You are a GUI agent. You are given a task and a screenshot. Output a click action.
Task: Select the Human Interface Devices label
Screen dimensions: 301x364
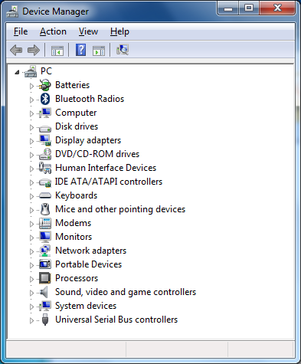(106, 168)
